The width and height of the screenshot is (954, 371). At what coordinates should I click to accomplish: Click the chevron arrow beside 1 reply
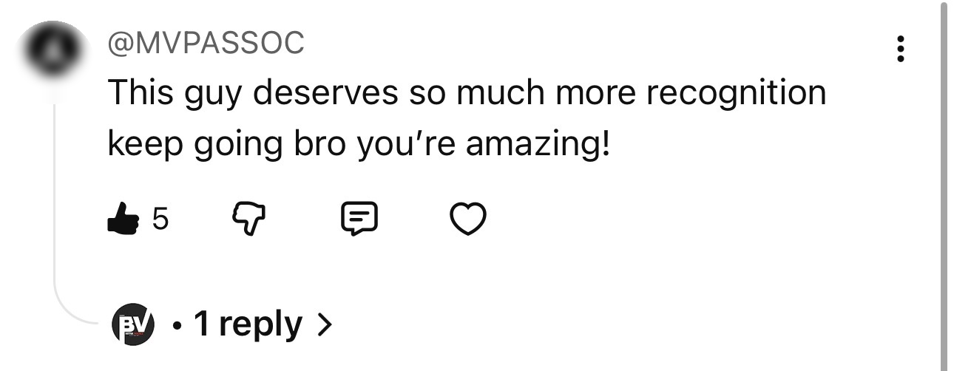click(x=323, y=324)
